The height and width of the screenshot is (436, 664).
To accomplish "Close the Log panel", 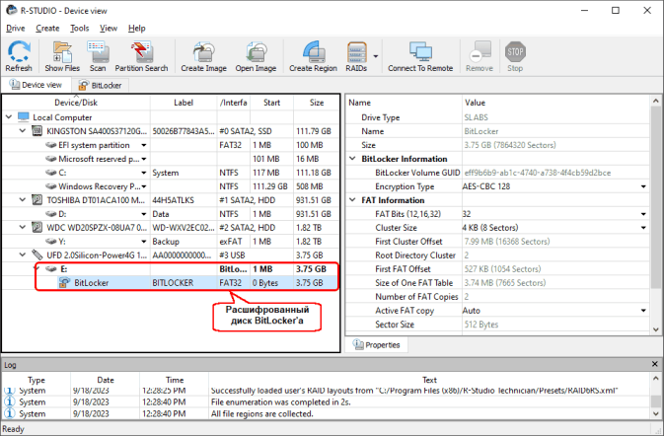I will click(x=655, y=364).
